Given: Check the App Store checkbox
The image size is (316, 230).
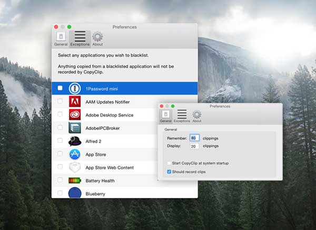Looking at the screenshot, I should point(60,154).
